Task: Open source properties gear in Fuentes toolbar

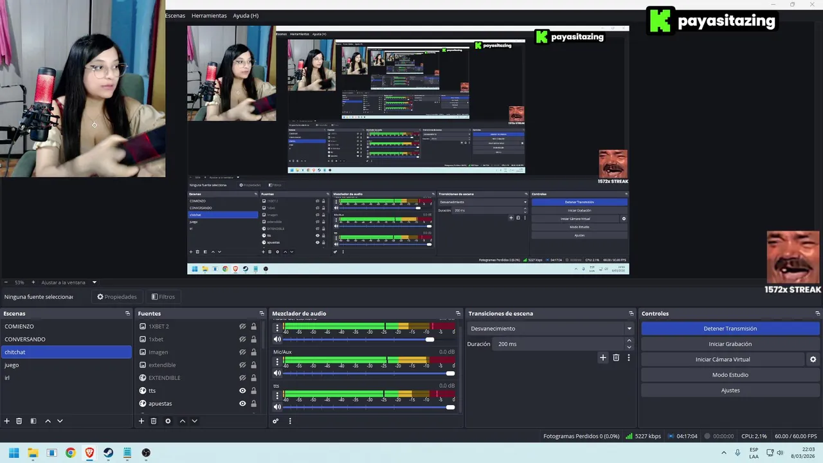Action: pyautogui.click(x=168, y=421)
